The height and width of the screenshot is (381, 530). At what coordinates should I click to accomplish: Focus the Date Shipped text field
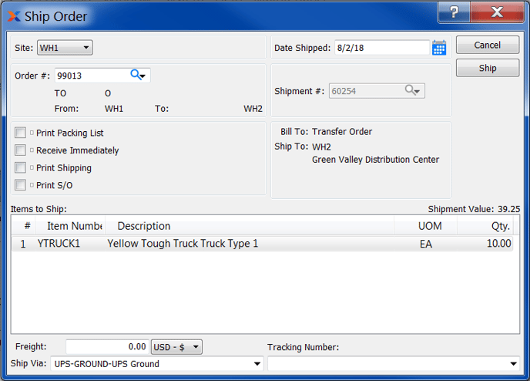[x=381, y=48]
